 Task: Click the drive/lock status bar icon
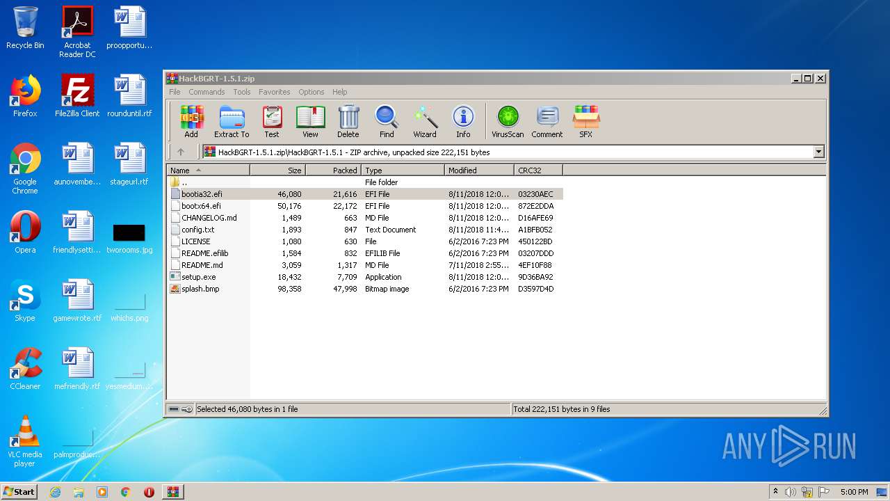click(181, 409)
